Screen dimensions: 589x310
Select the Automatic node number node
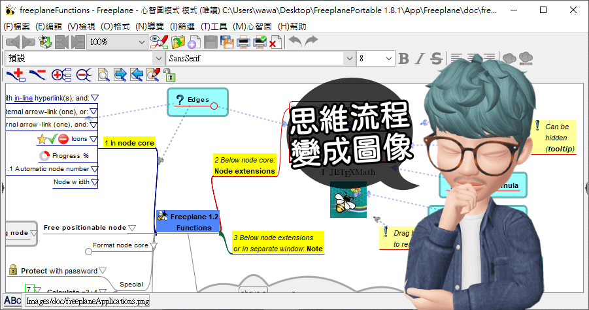click(x=48, y=169)
